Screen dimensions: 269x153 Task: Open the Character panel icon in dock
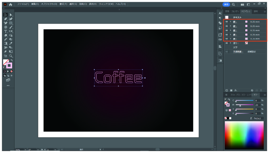point(220,13)
